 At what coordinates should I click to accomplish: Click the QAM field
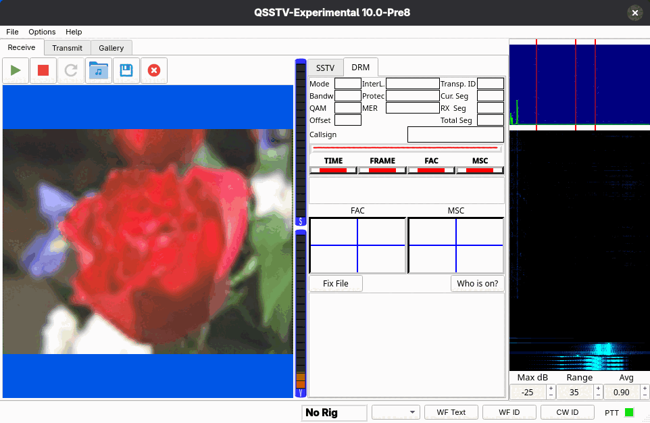tap(348, 108)
